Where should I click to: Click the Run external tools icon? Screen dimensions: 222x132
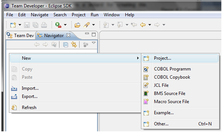click(x=58, y=25)
